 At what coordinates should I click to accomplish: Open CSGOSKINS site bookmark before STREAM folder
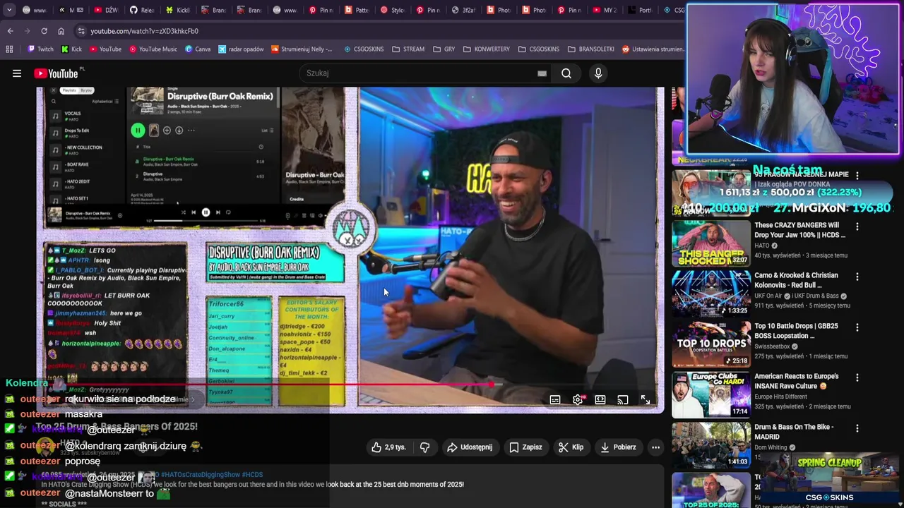[x=364, y=49]
